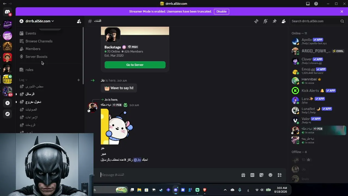The image size is (348, 196).
Task: Open the photographer avatar server icon
Action: point(7,68)
